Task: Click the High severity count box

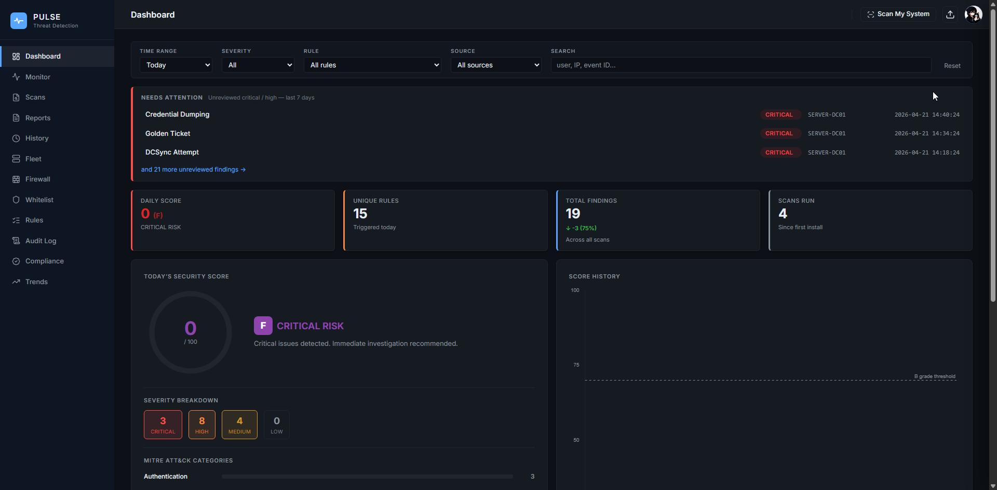Action: (x=202, y=425)
